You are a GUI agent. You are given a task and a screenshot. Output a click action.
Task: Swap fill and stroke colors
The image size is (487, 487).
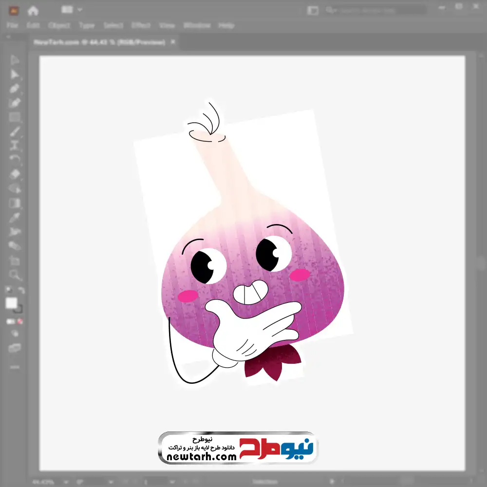(x=21, y=291)
